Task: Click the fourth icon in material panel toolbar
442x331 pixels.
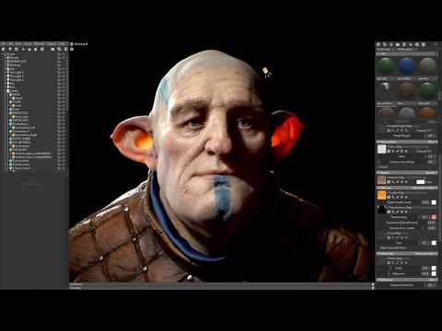Action: point(398,44)
